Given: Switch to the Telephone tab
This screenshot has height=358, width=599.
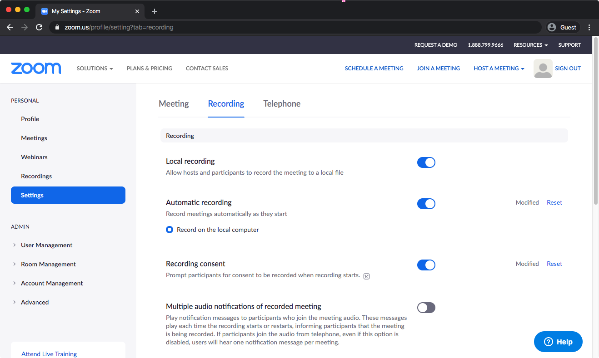Looking at the screenshot, I should pos(282,103).
